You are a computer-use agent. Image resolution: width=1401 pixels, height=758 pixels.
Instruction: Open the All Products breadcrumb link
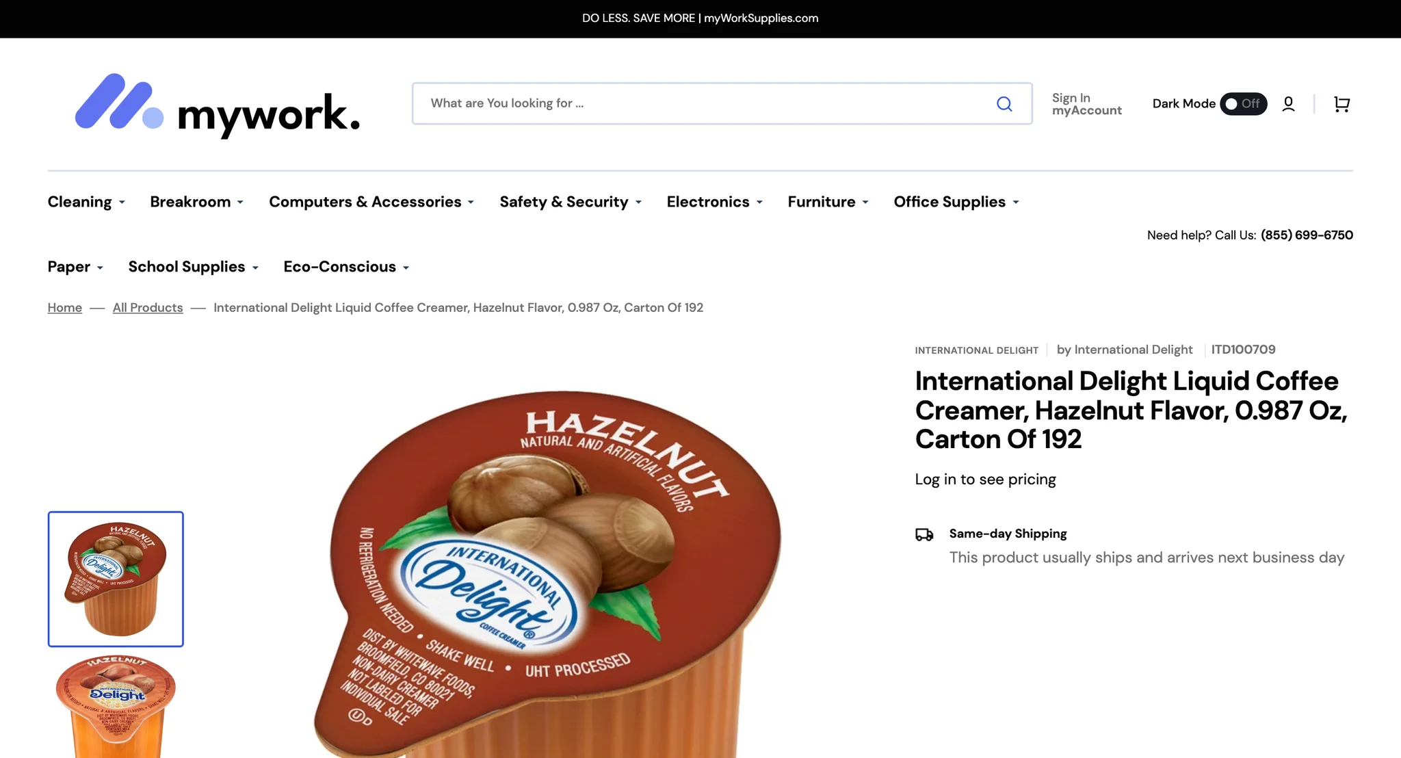click(148, 308)
